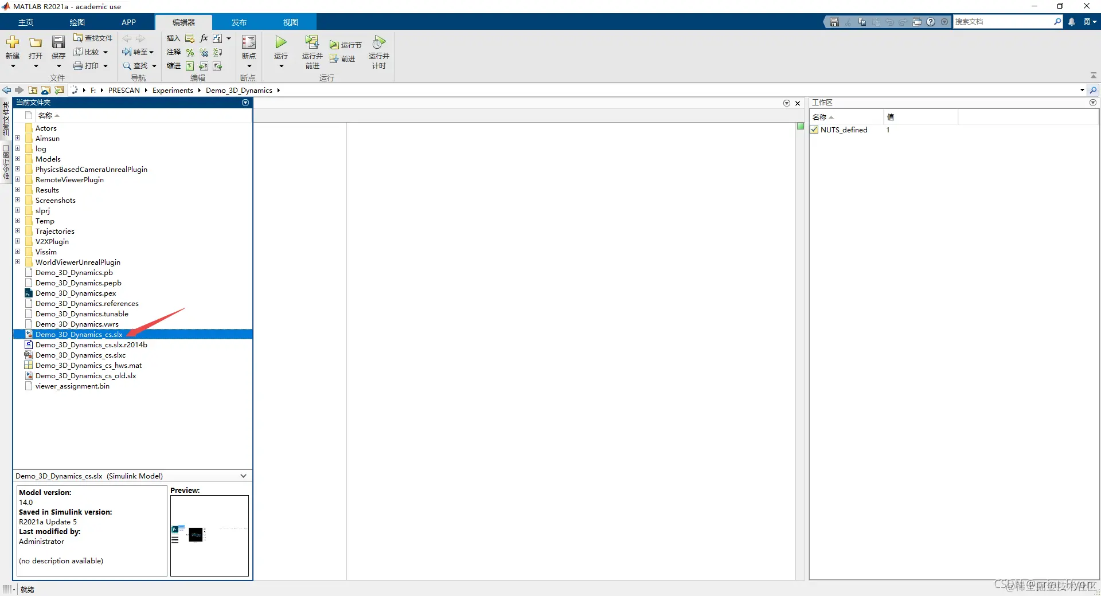Viewport: 1101px width, 596px height.
Task: Open the Workspace panel actions menu
Action: click(1093, 103)
